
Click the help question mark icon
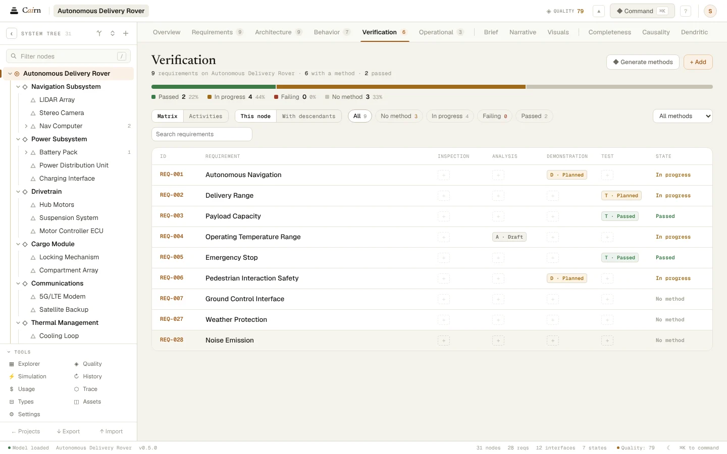(686, 11)
